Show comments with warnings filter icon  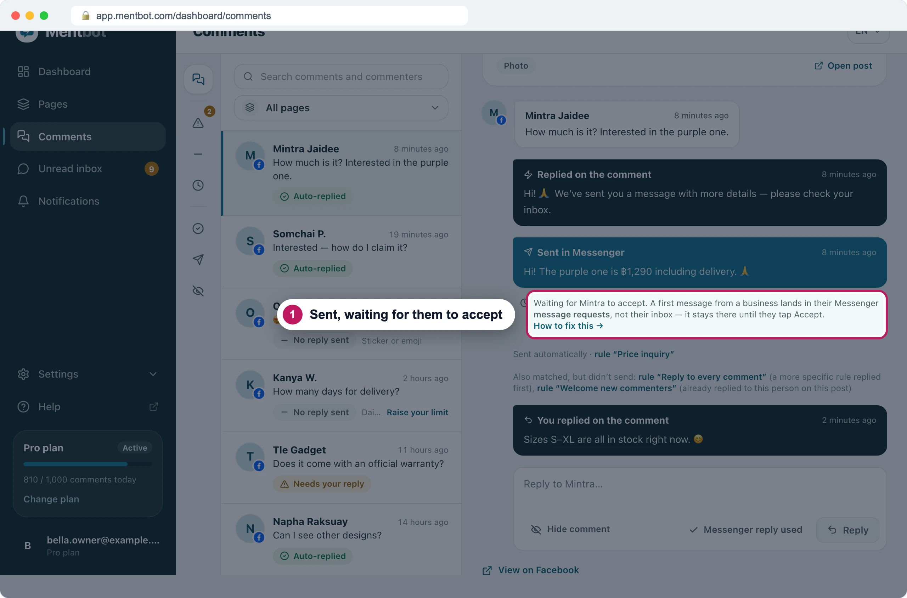(x=198, y=123)
